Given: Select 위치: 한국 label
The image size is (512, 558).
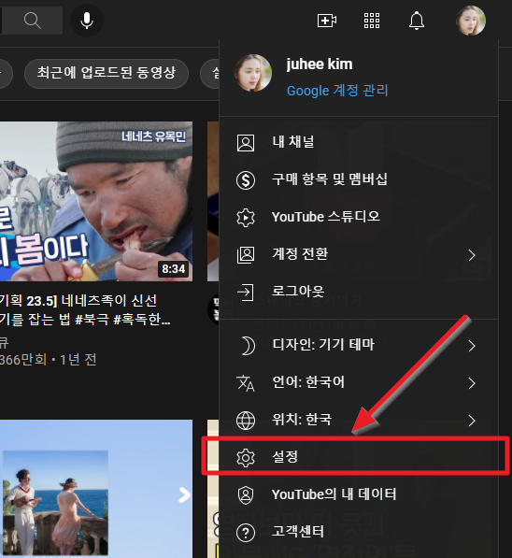Looking at the screenshot, I should click(302, 420).
